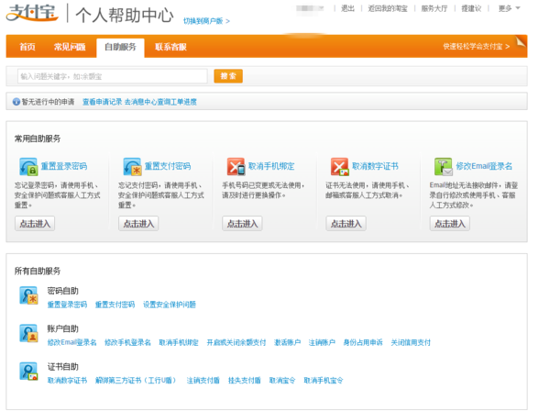Open 激活账户 link
The image size is (550, 411).
tap(287, 342)
